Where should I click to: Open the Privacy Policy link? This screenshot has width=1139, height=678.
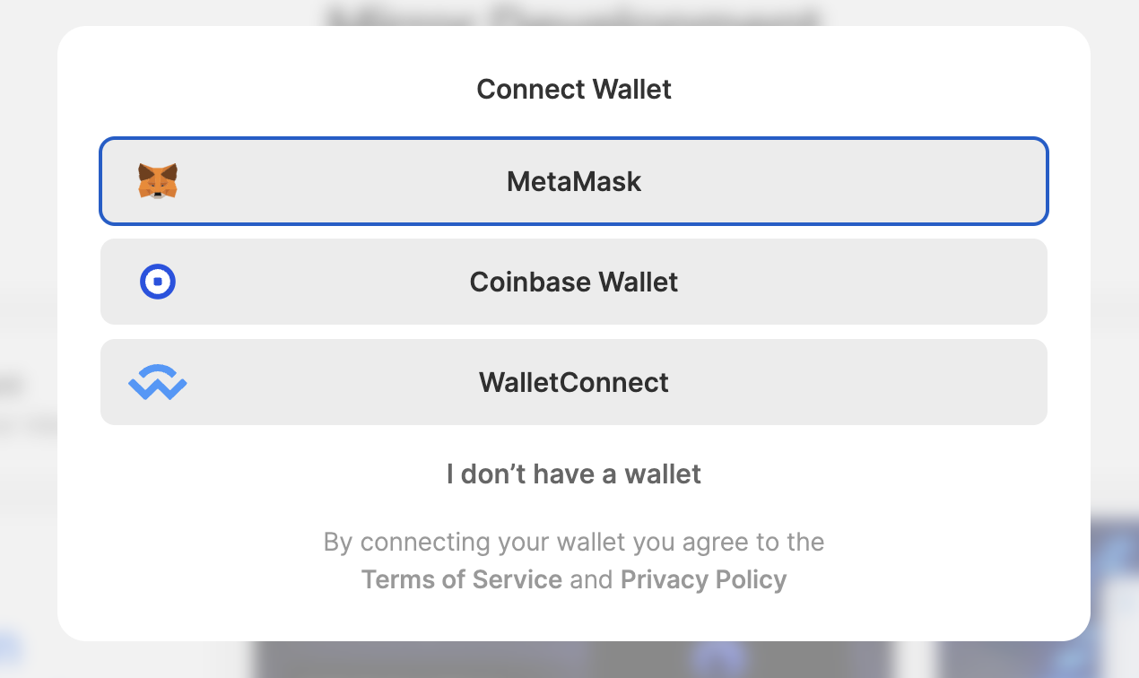pyautogui.click(x=703, y=579)
